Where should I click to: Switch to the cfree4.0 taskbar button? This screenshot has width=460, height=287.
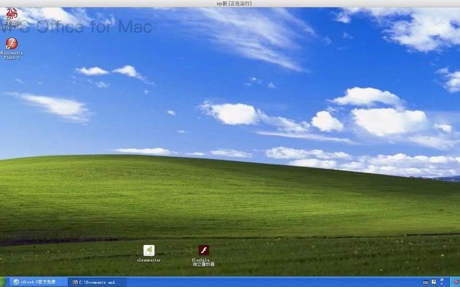(39, 282)
